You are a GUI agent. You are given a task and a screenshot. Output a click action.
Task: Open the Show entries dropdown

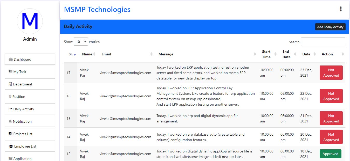point(81,42)
